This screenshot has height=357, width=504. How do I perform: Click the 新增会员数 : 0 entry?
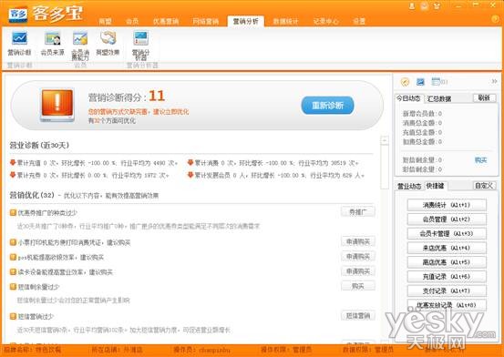click(422, 114)
